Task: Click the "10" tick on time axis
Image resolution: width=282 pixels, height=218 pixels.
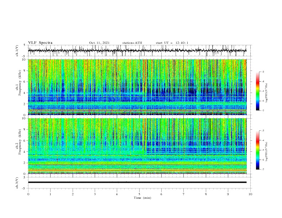Action: point(250,194)
